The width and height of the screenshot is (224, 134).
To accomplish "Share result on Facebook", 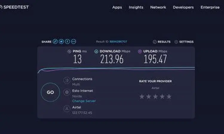I will click(67, 41).
